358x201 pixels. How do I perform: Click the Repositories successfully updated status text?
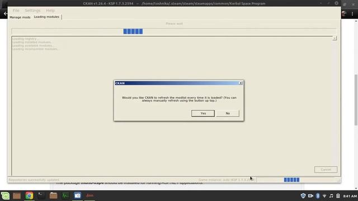coord(34,180)
